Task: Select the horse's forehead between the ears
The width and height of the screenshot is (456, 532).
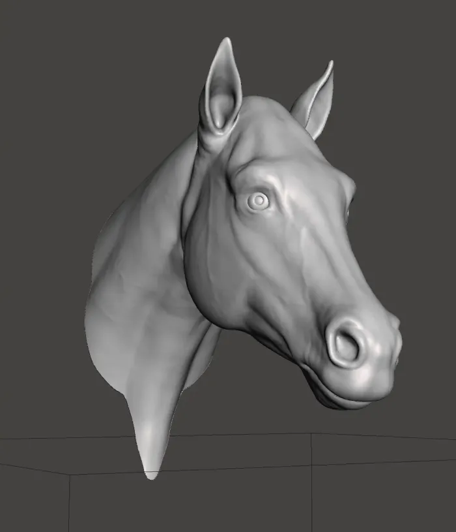Action: [267, 117]
